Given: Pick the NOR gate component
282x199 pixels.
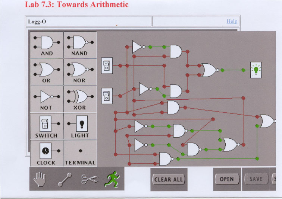Looking at the screenshot, I should click(80, 71).
